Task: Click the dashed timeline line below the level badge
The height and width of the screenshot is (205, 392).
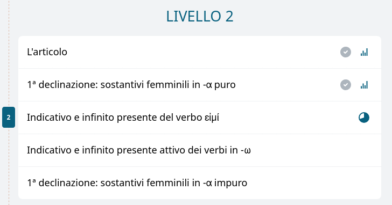Action: [x=9, y=166]
